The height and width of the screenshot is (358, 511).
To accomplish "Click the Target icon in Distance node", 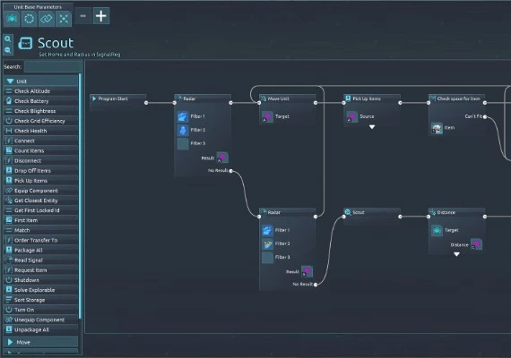I will pyautogui.click(x=437, y=230).
